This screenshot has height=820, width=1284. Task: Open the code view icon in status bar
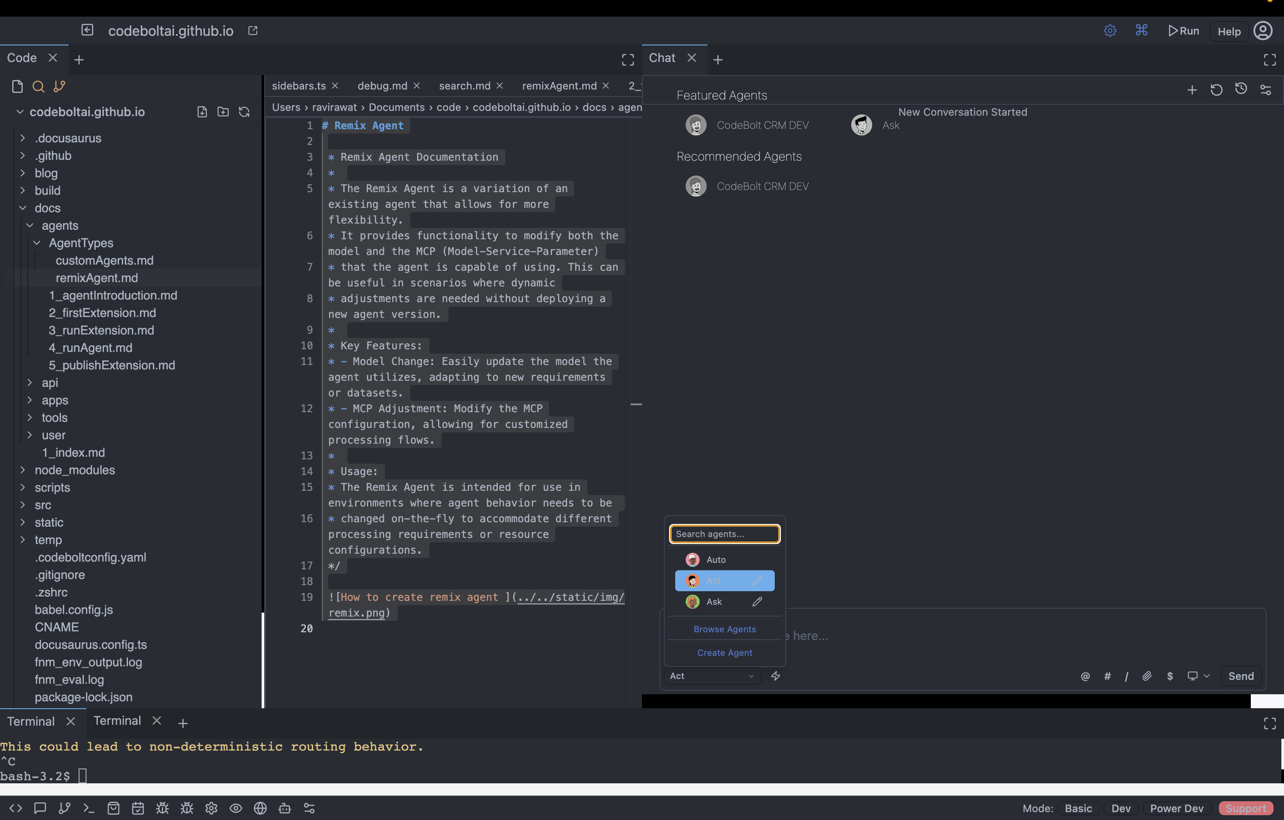(15, 808)
